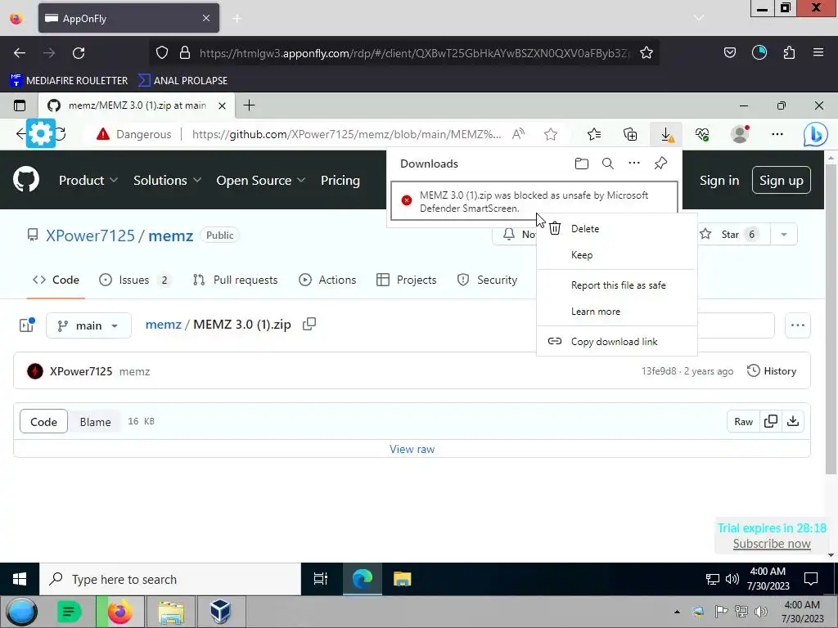Save to Pocket icon in Firefox
The width and height of the screenshot is (838, 628).
pos(729,52)
